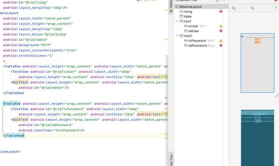Click the highlighted opening <TableRow tag

pos(12,104)
